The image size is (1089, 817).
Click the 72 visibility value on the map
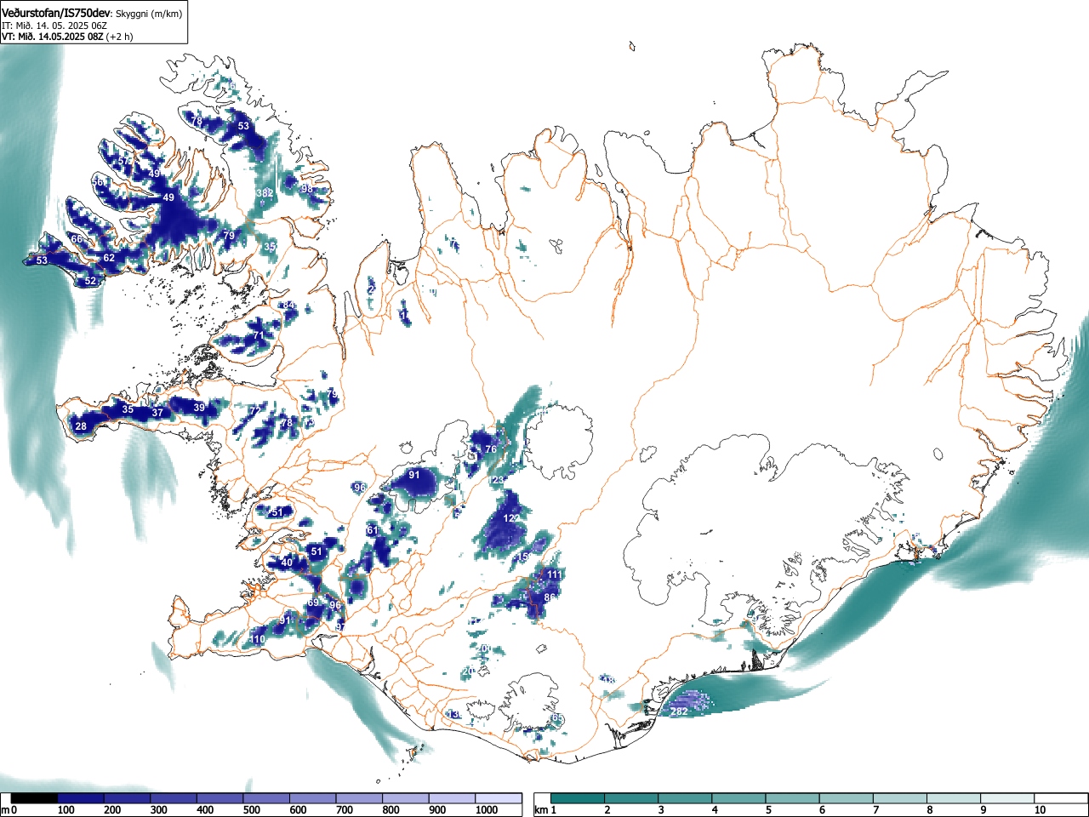coord(254,411)
